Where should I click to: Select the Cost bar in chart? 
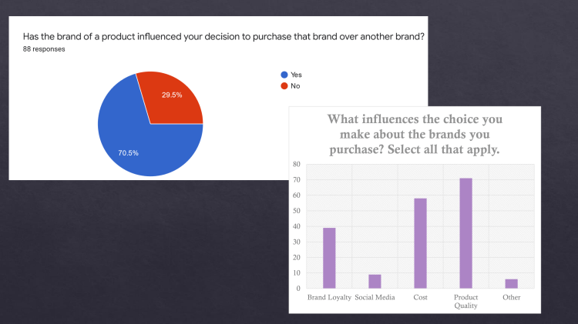(420, 243)
